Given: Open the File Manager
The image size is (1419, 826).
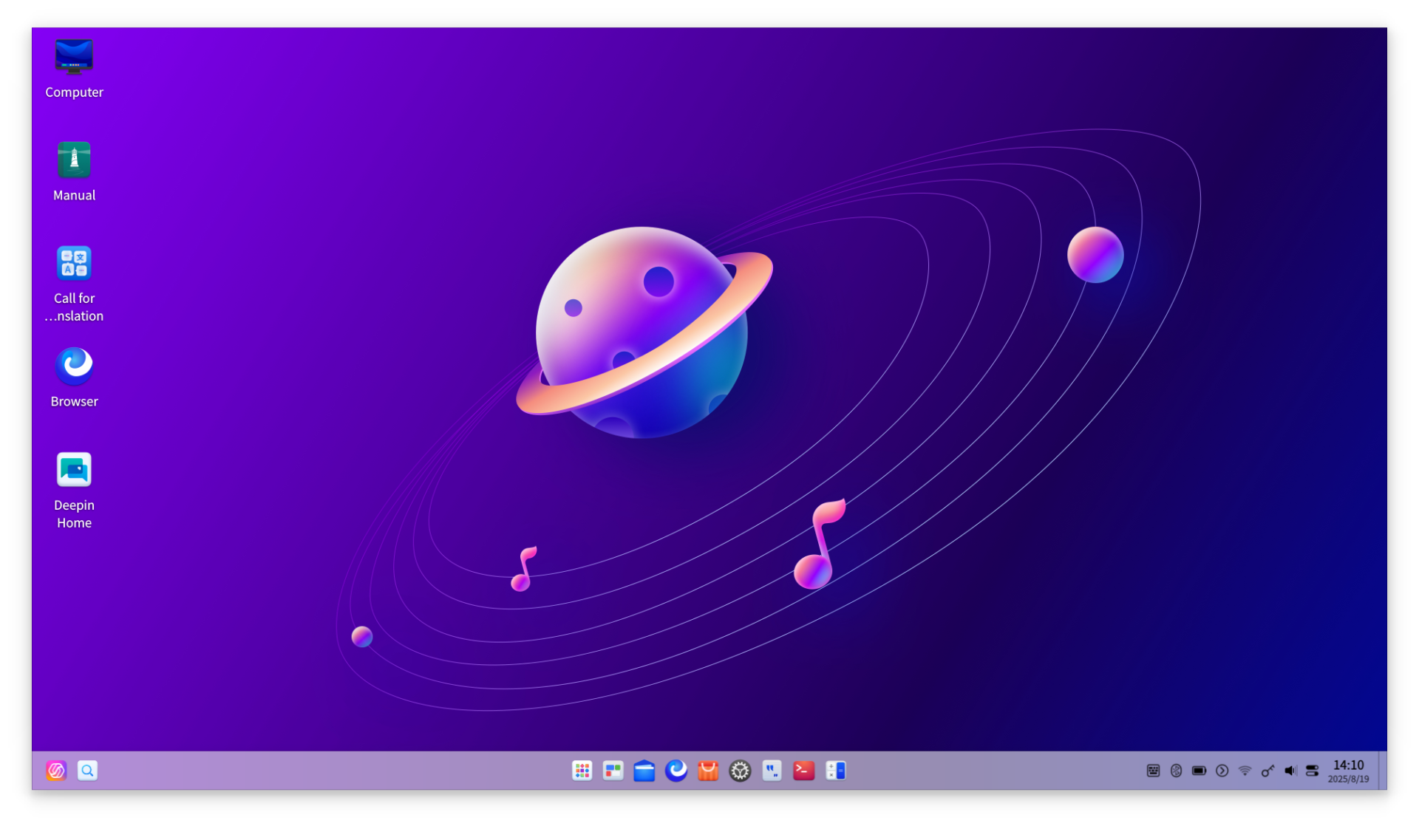Looking at the screenshot, I should 644,770.
